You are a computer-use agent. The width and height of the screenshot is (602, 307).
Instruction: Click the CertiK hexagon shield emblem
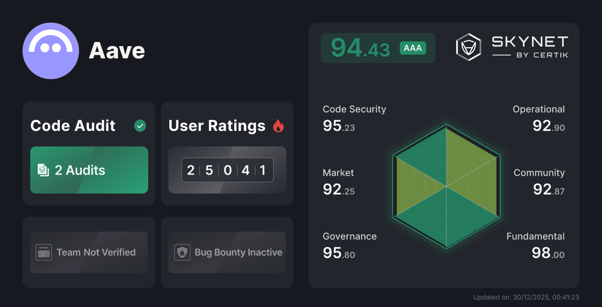pos(468,46)
